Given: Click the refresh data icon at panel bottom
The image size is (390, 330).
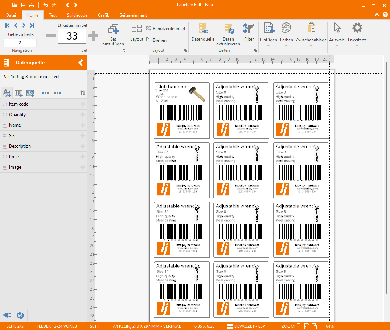Looking at the screenshot, I should pos(20,315).
